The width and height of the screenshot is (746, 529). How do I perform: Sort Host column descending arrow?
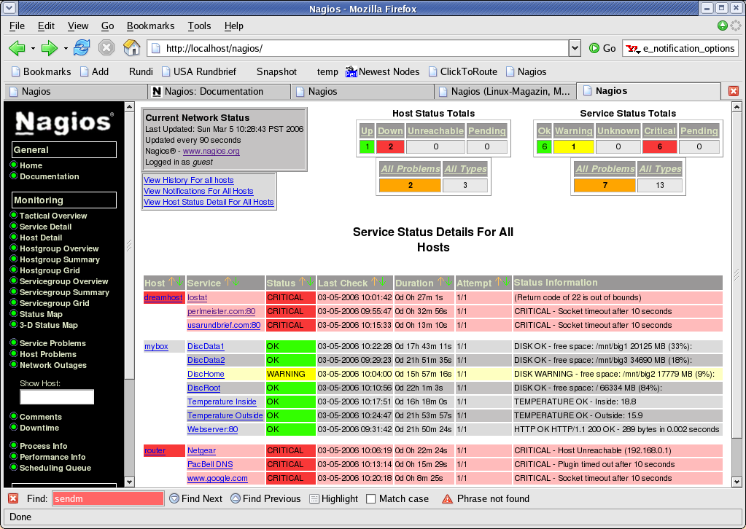[x=180, y=282]
